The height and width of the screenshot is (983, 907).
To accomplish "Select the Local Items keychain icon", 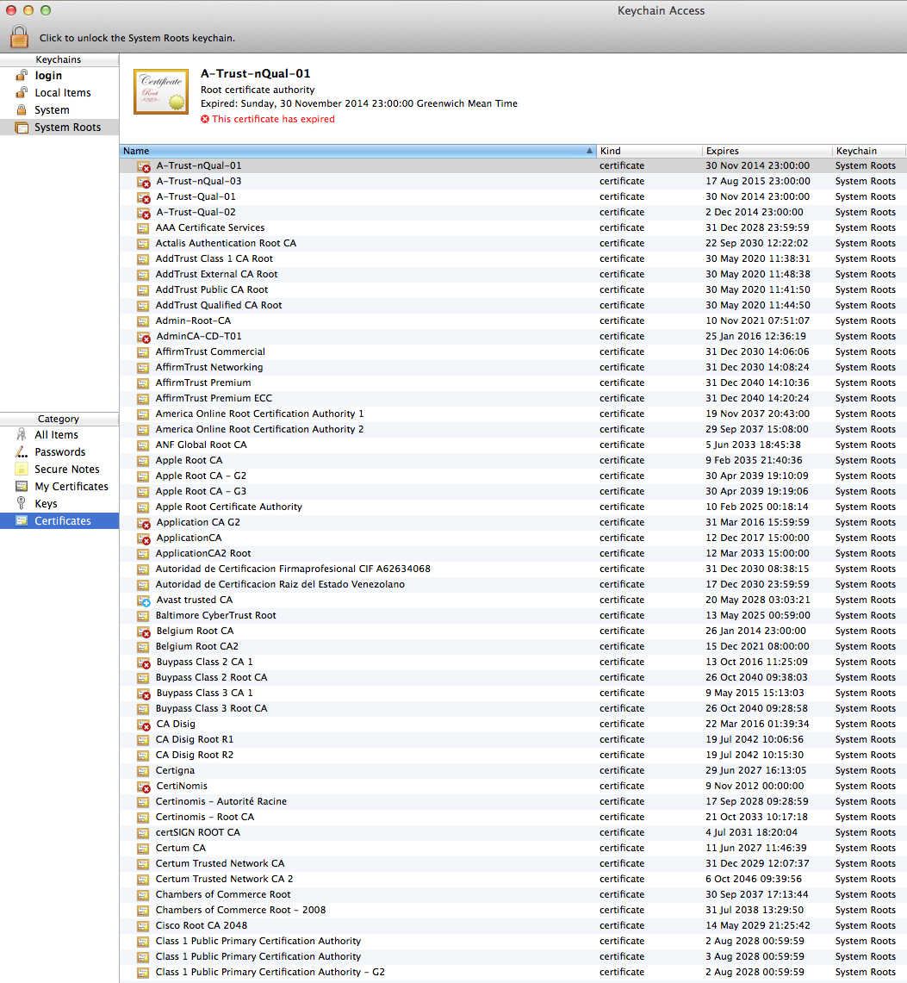I will click(x=22, y=92).
